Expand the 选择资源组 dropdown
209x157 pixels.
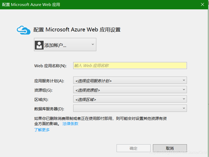[x=130, y=90]
